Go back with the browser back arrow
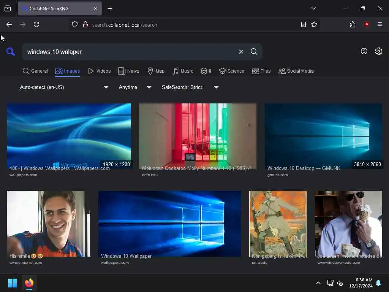389x292 pixels. (x=9, y=24)
